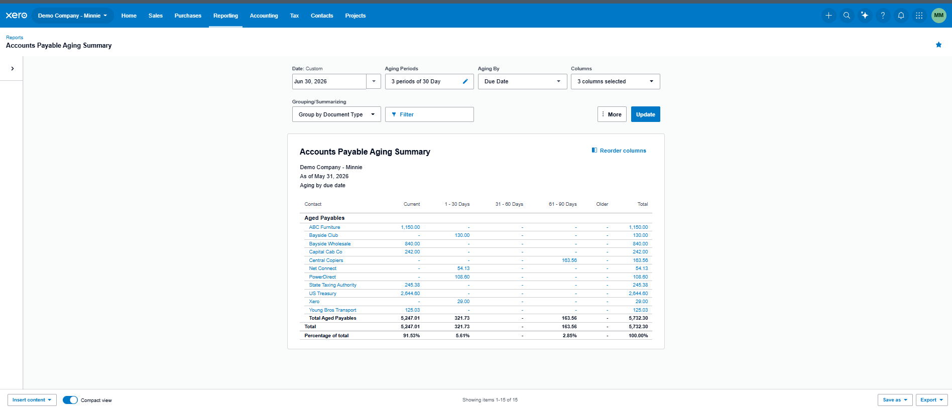The height and width of the screenshot is (408, 952).
Task: Open Bayside Wholesale contact row
Action: 330,244
